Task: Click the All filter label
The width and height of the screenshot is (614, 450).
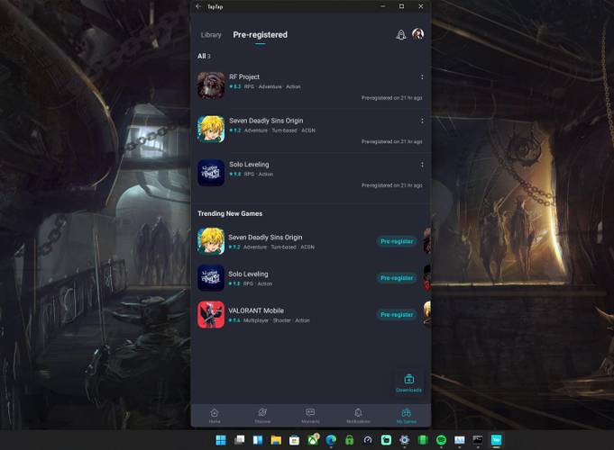Action: click(204, 57)
